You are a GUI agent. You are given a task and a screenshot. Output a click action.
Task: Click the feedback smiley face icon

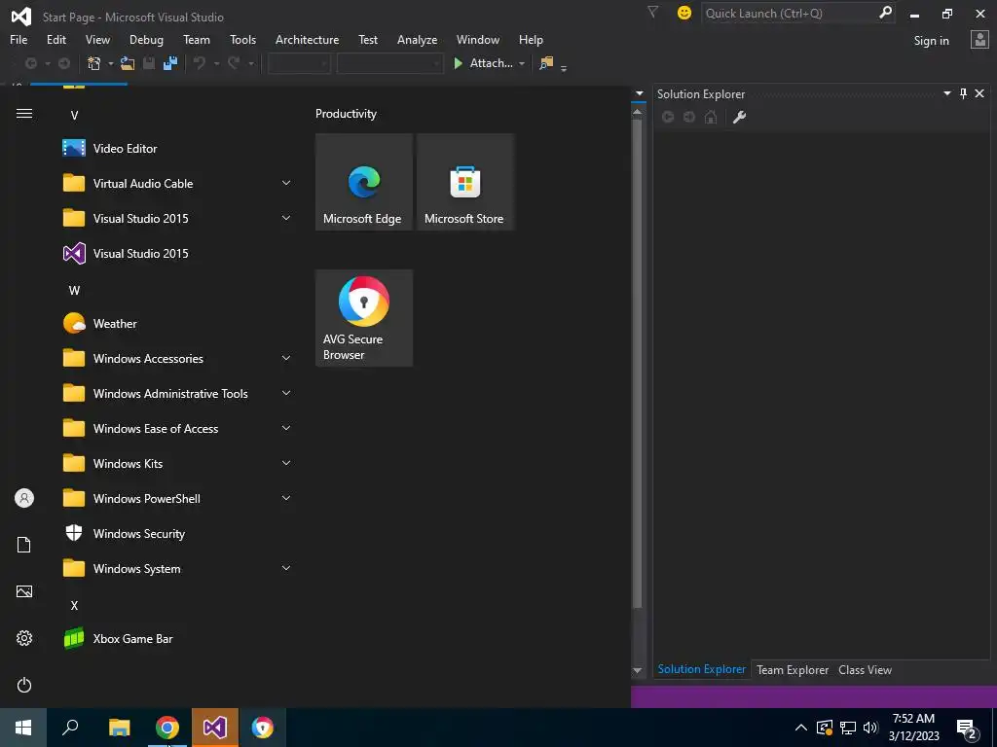click(x=684, y=13)
